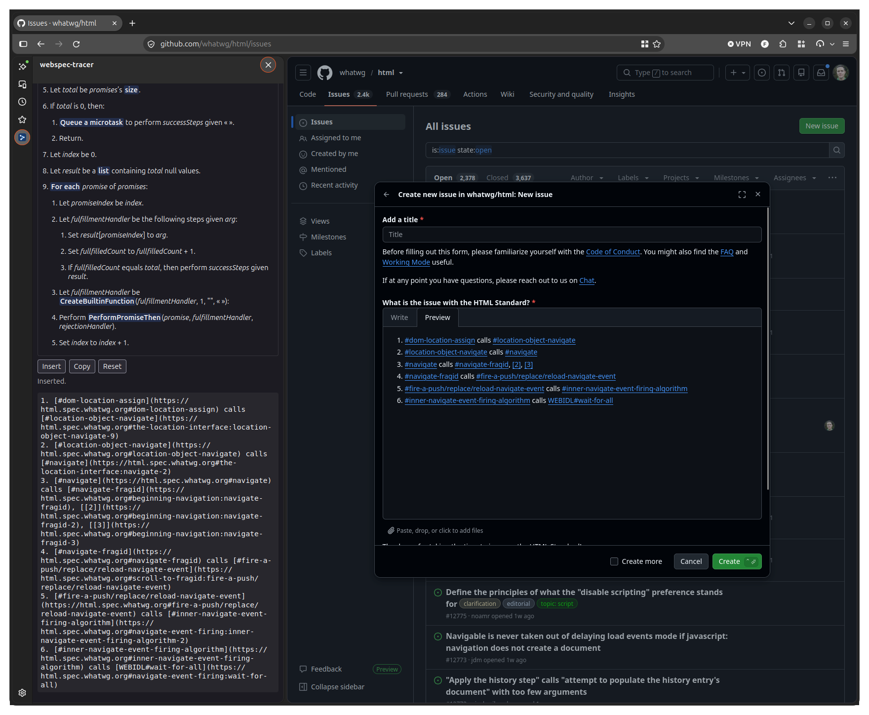The width and height of the screenshot is (869, 715).
Task: Go back in the new issue dialog
Action: point(387,195)
